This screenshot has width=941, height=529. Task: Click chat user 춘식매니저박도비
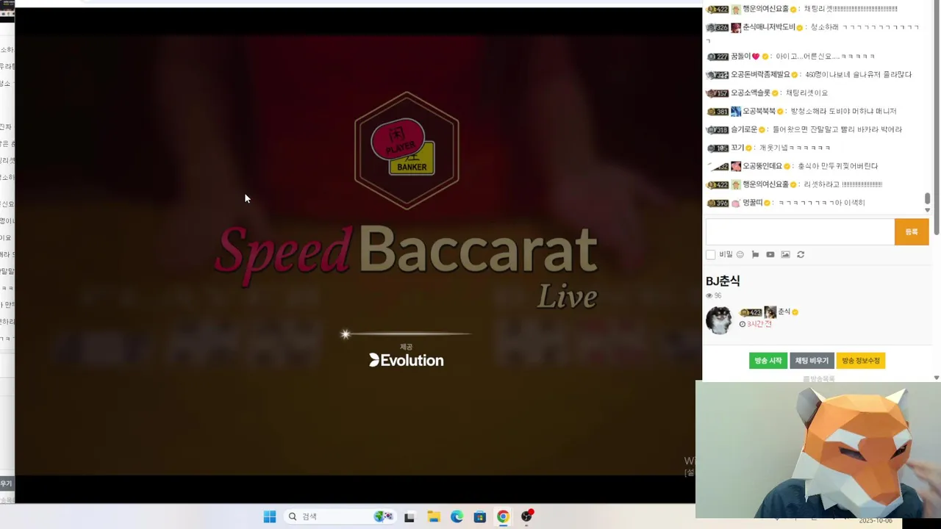tap(769, 27)
